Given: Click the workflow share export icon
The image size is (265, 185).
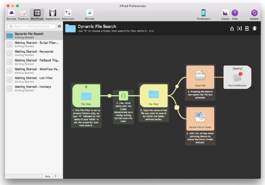Looking at the screenshot, I should pyautogui.click(x=232, y=28).
